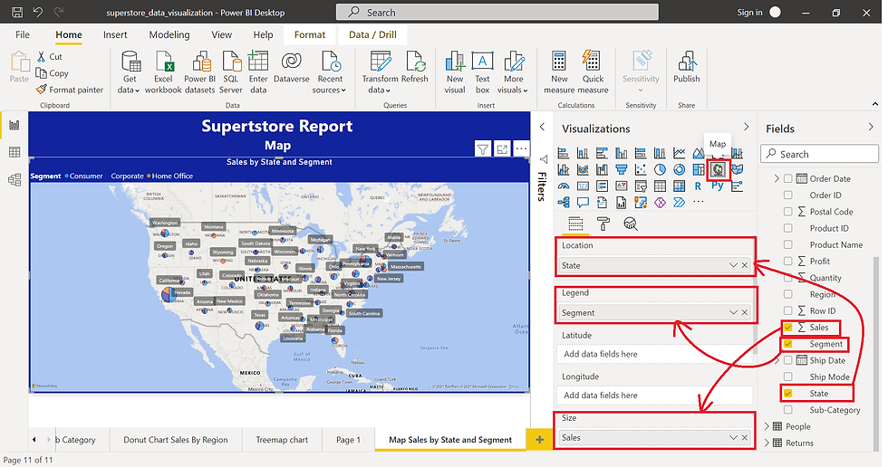Click the title bar Search box

click(x=497, y=12)
